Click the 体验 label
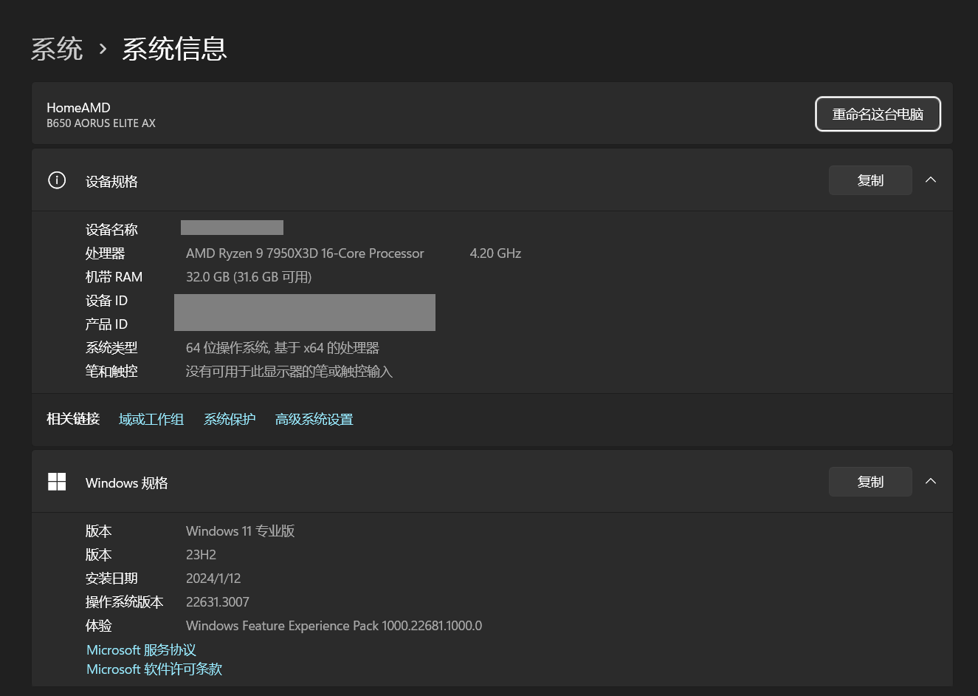 tap(99, 626)
